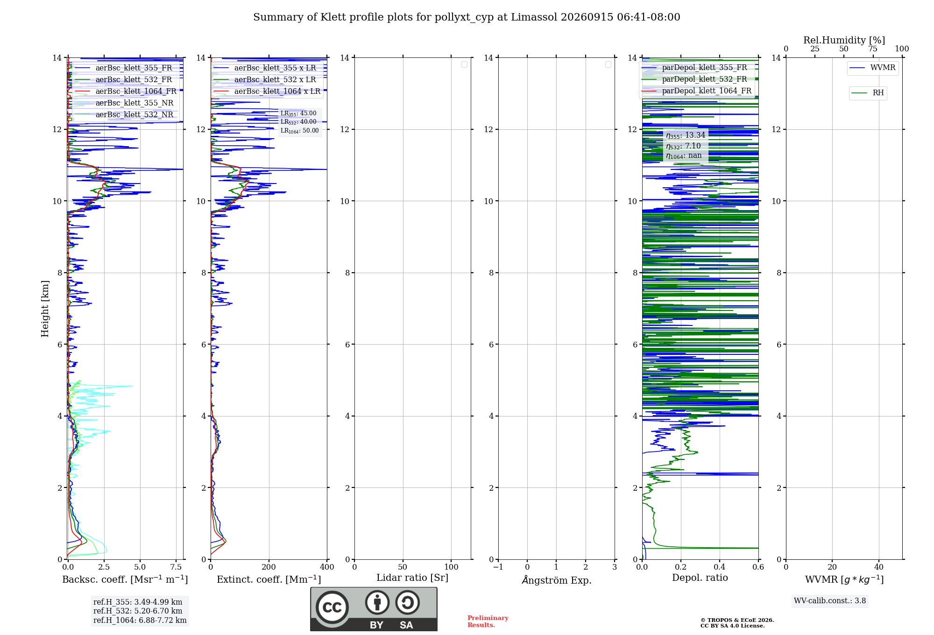Click the η532: 7.10 annotation
This screenshot has height=635, width=934.
coord(683,146)
